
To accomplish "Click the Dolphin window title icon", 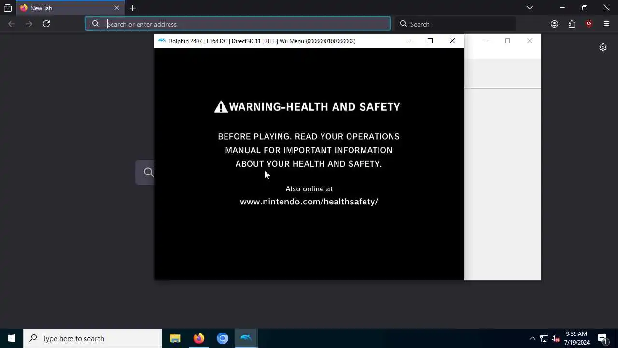I will pos(162,41).
